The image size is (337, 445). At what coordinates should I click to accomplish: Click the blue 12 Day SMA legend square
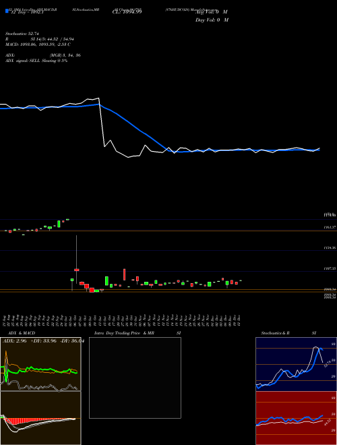pos(7,11)
